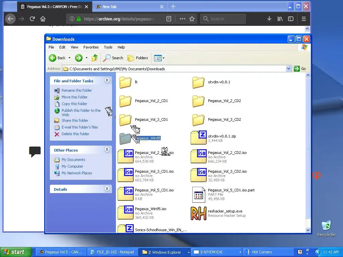Open Back button history dropdown arrow
Image resolution: width=343 pixels, height=257 pixels.
click(x=70, y=58)
